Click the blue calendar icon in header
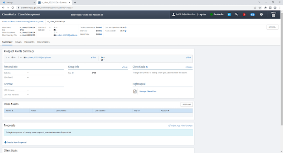Viewport: 283px width, 153px height. (229, 14)
